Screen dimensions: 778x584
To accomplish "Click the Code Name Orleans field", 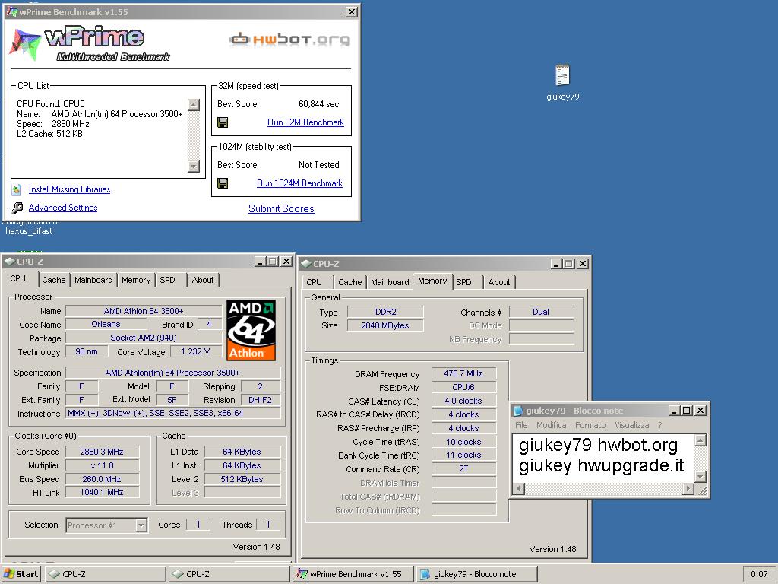I will (x=106, y=324).
